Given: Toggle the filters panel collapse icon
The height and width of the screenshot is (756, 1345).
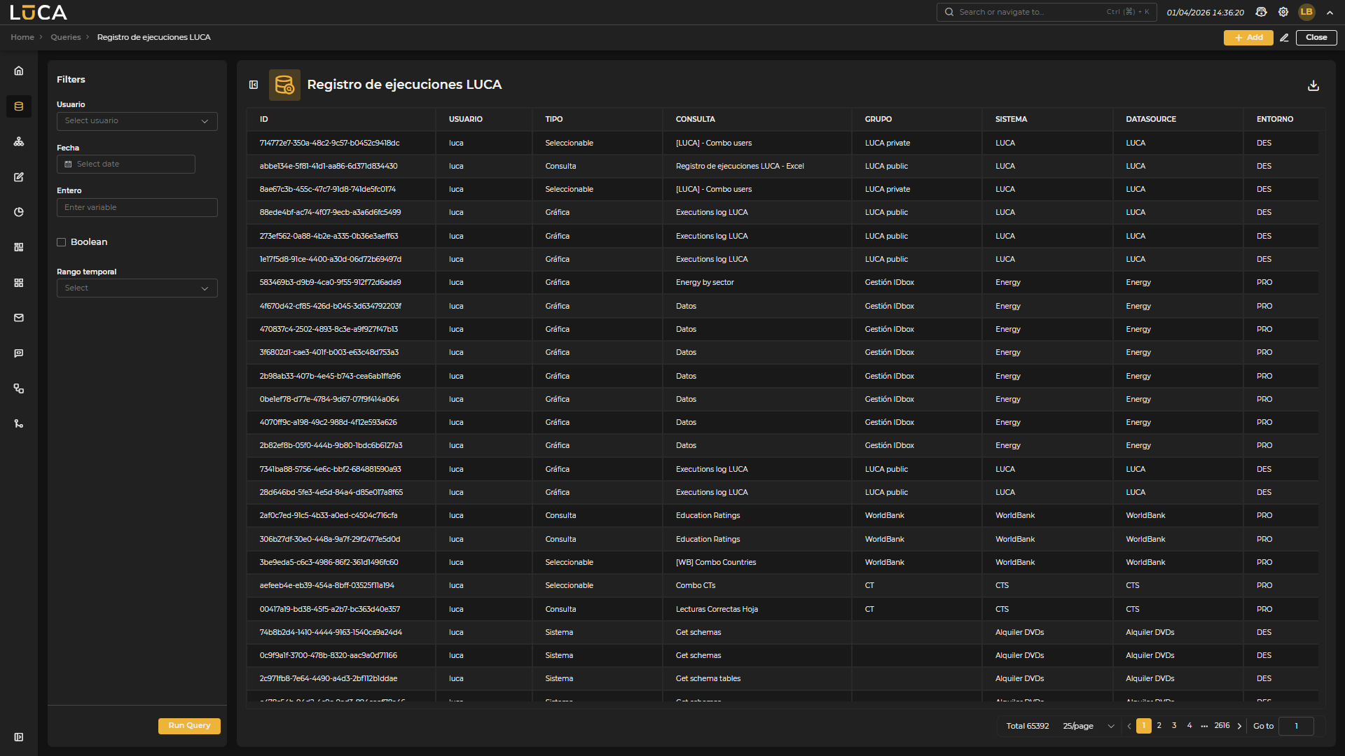Looking at the screenshot, I should point(254,85).
